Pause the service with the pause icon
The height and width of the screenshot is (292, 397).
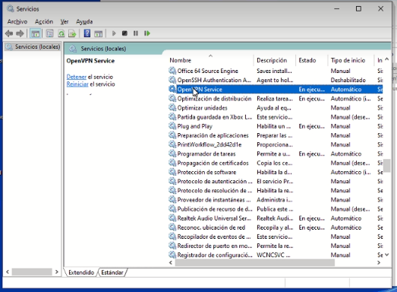[x=136, y=33]
